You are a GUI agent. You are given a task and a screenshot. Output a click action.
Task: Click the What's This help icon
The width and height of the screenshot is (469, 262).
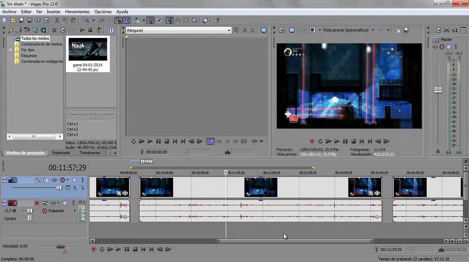217,20
